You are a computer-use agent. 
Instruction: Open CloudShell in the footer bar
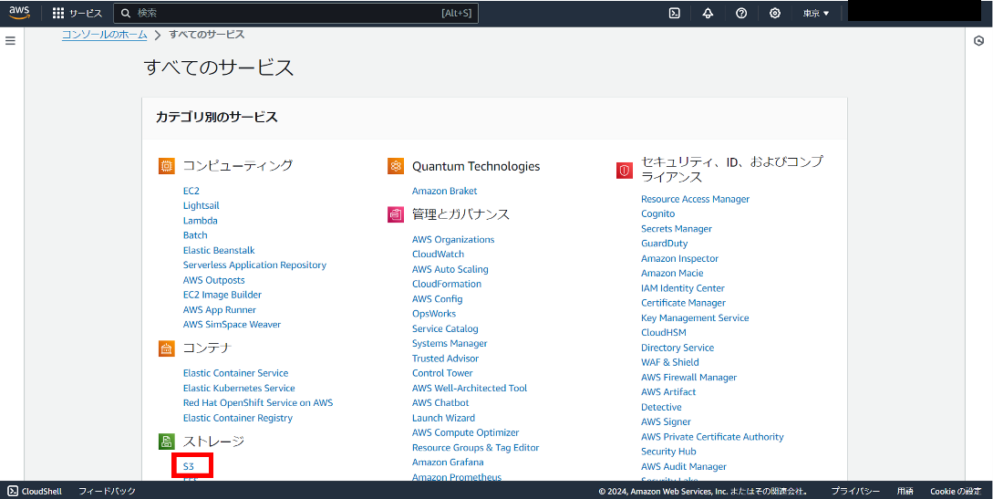[35, 491]
